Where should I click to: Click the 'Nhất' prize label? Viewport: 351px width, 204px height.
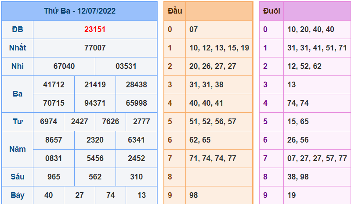[x=18, y=48]
